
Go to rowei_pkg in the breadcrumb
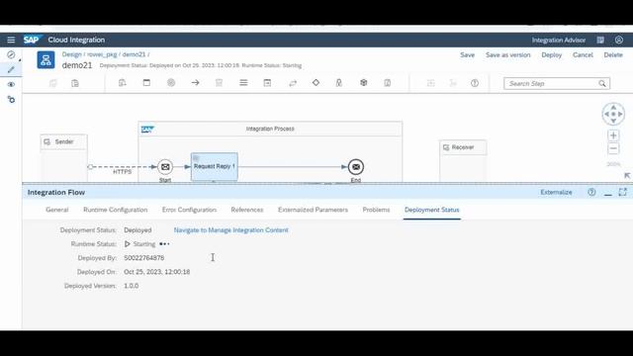point(102,54)
